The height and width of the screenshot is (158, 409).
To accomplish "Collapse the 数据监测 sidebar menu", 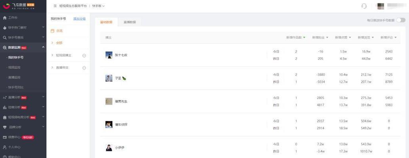I will coord(43,47).
